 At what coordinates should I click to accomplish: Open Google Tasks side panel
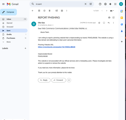click(x=122, y=24)
